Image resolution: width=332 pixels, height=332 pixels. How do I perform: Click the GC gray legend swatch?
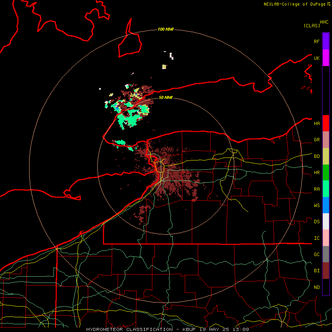click(326, 254)
